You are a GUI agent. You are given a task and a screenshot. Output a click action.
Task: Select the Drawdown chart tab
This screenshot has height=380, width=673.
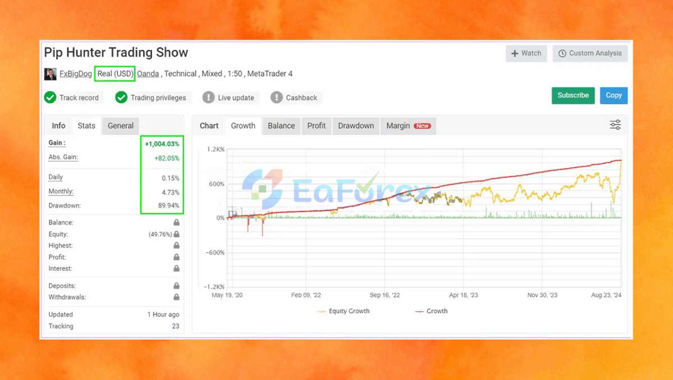[x=356, y=126]
